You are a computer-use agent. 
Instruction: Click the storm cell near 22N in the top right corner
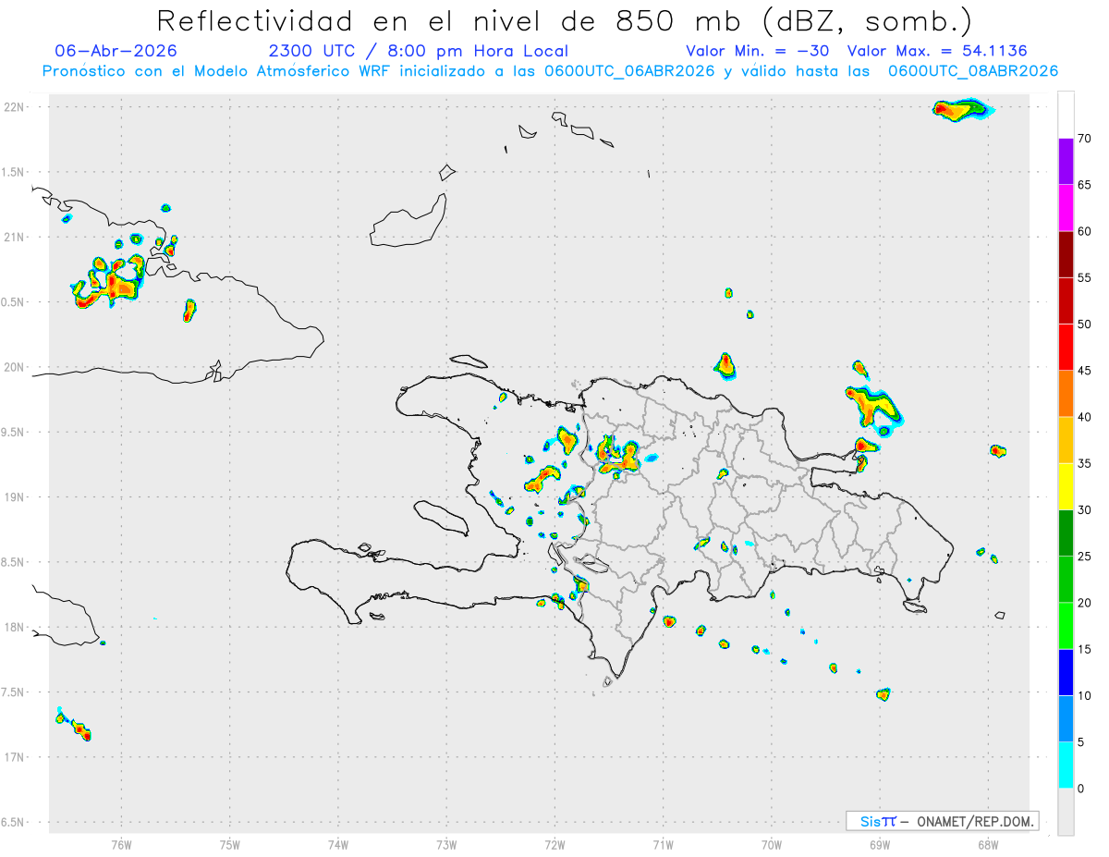962,110
